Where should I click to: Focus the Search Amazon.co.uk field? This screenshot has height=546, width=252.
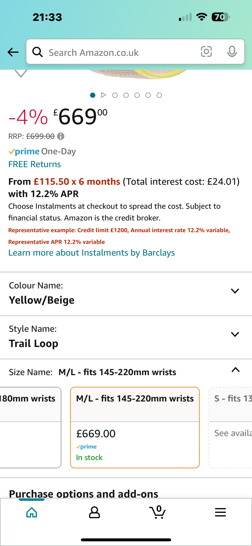[120, 52]
